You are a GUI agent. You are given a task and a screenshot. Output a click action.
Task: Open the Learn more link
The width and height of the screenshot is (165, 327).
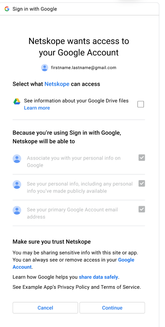(x=37, y=108)
